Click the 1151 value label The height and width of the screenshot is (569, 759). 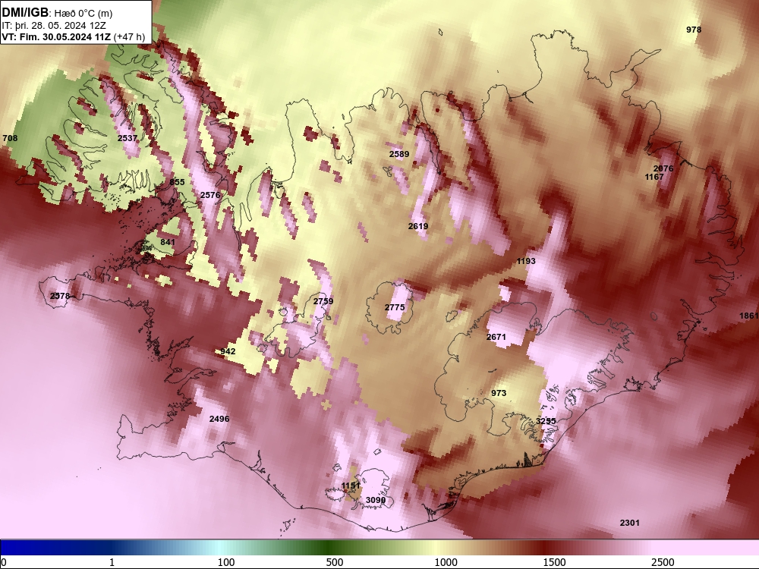point(351,486)
